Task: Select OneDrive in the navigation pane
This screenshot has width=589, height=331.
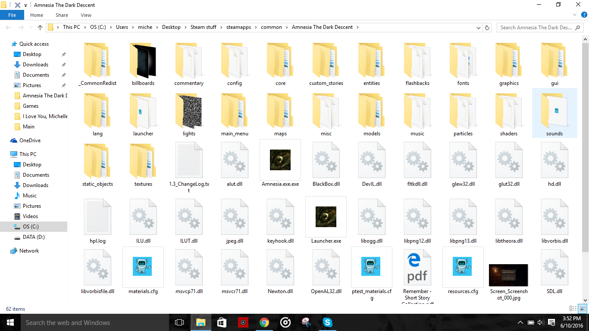Action: tap(30, 141)
